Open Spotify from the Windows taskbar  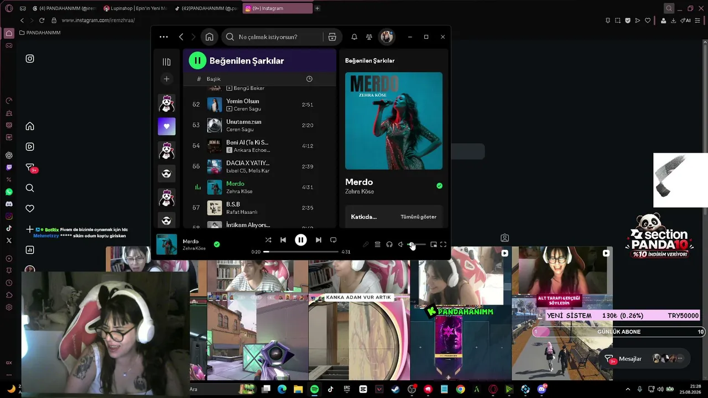pos(314,389)
